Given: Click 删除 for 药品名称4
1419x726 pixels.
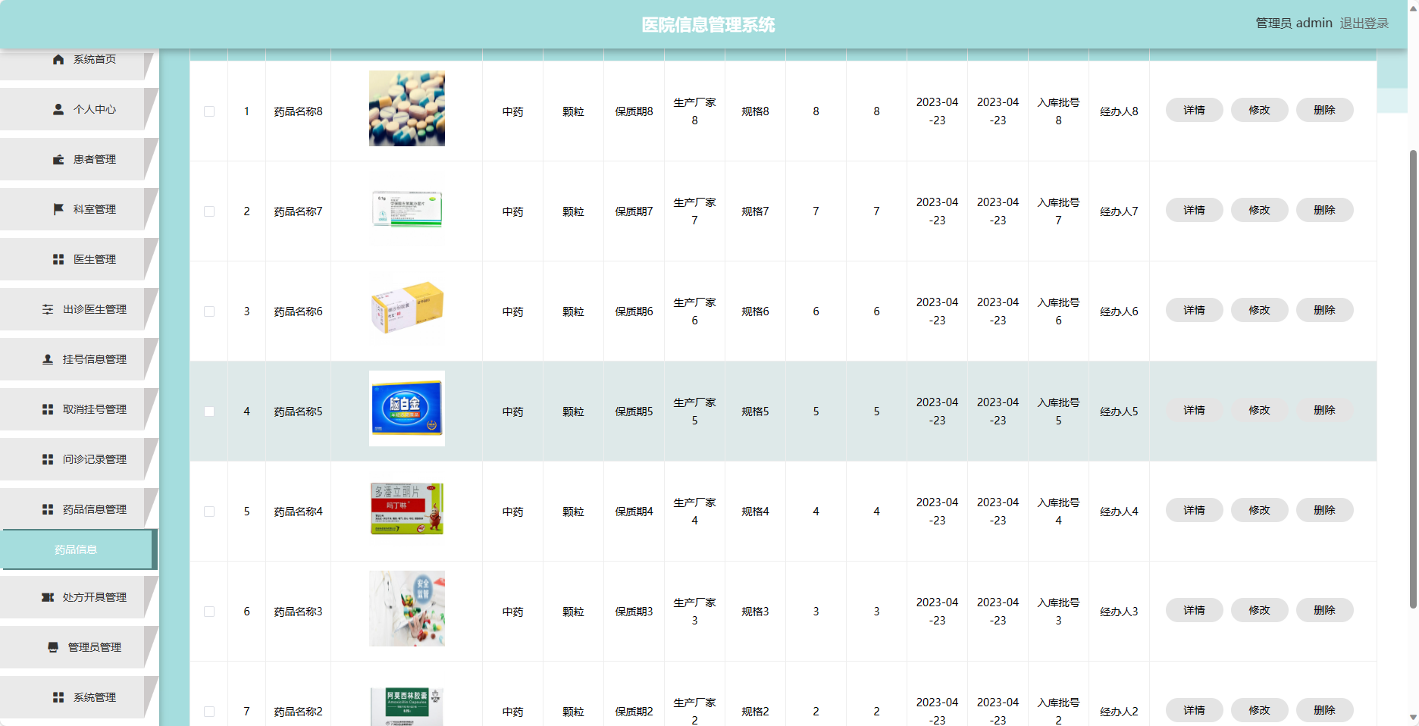Looking at the screenshot, I should [x=1324, y=510].
